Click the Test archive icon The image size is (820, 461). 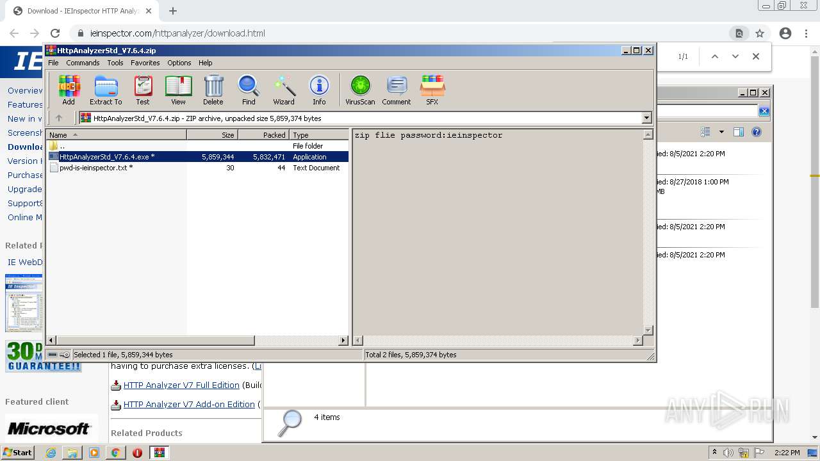coord(143,90)
